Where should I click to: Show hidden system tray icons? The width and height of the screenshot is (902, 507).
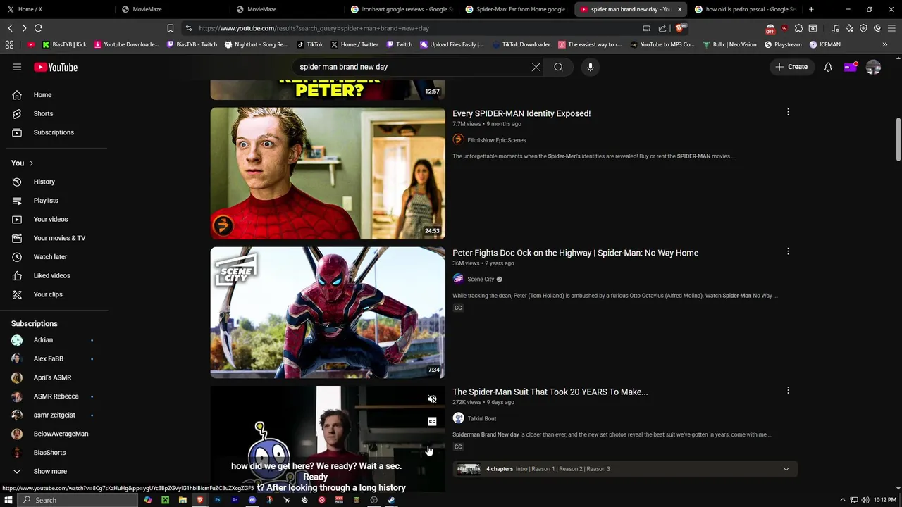click(842, 500)
